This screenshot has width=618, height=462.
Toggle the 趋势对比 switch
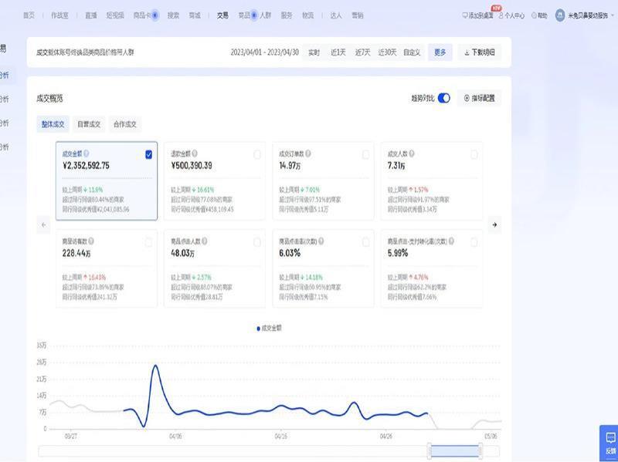point(444,98)
